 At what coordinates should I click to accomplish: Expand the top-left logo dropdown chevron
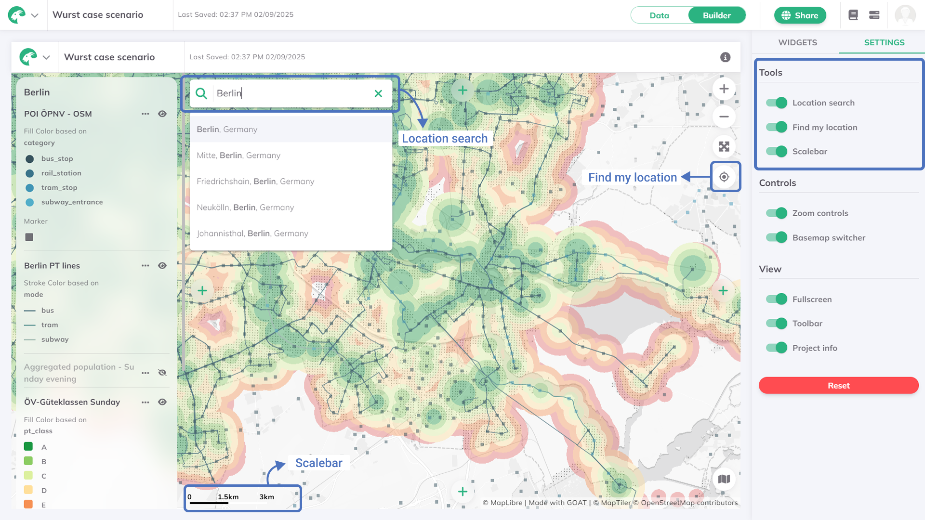click(35, 15)
